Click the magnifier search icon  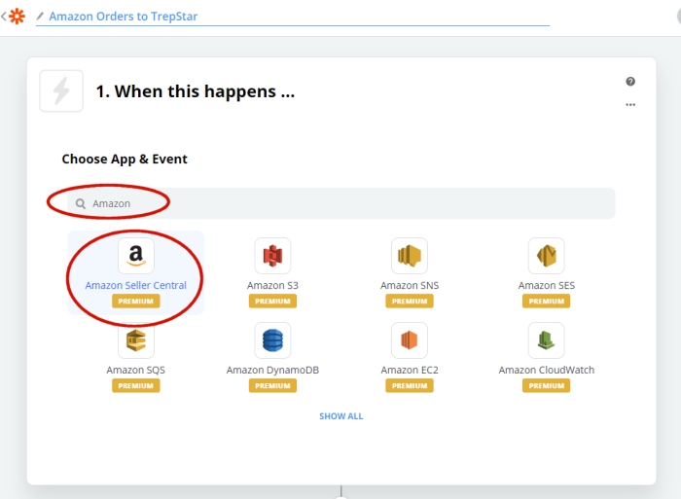[x=81, y=203]
